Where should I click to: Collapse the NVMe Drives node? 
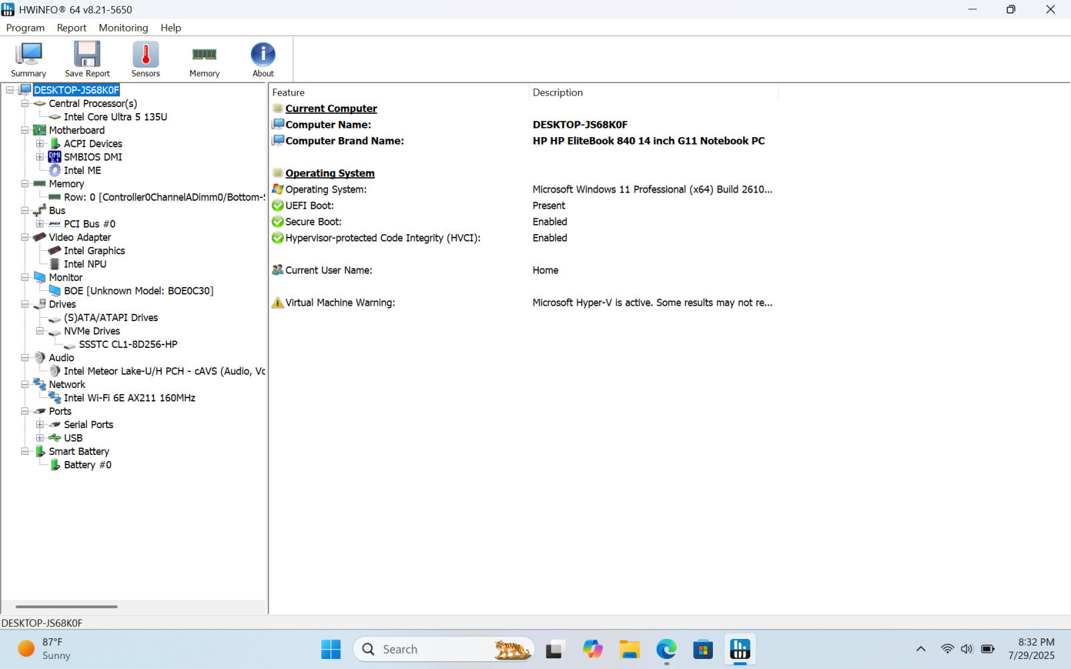pos(40,331)
